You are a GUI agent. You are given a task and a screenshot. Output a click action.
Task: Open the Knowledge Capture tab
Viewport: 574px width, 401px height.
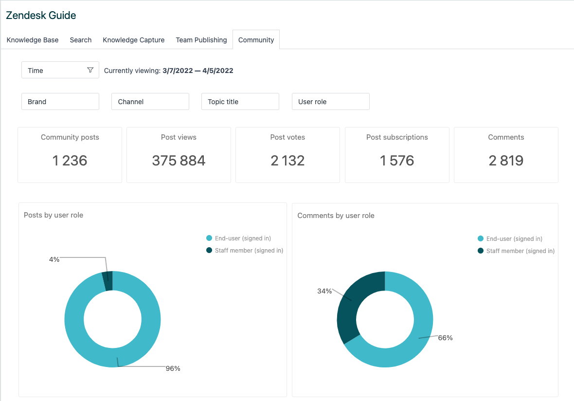click(x=134, y=40)
